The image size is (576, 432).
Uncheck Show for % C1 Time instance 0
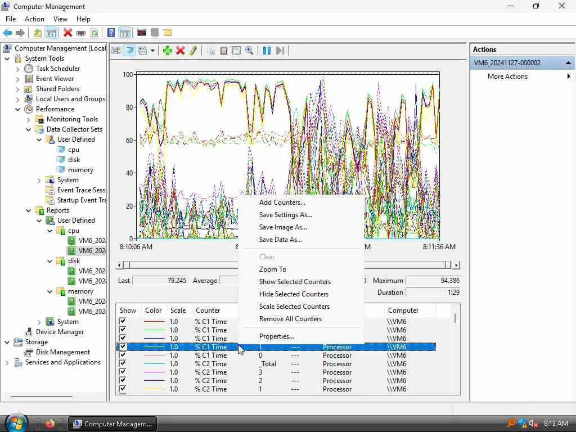123,355
